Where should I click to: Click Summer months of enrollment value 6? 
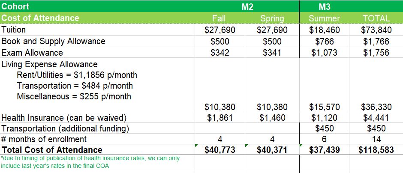[x=324, y=139]
